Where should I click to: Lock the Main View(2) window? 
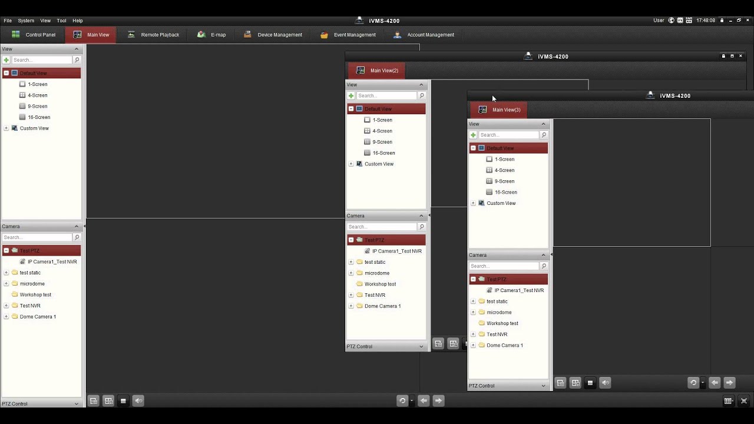click(723, 56)
